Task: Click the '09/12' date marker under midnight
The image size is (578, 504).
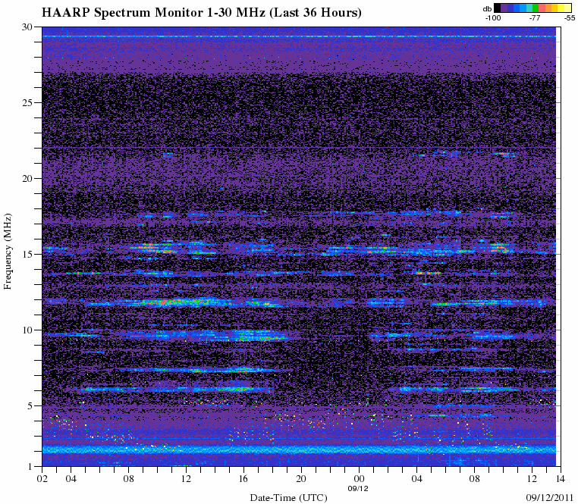Action: (358, 489)
